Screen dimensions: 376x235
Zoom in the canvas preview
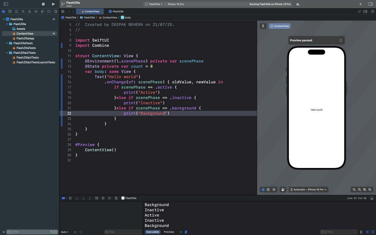pyautogui.click(x=370, y=190)
